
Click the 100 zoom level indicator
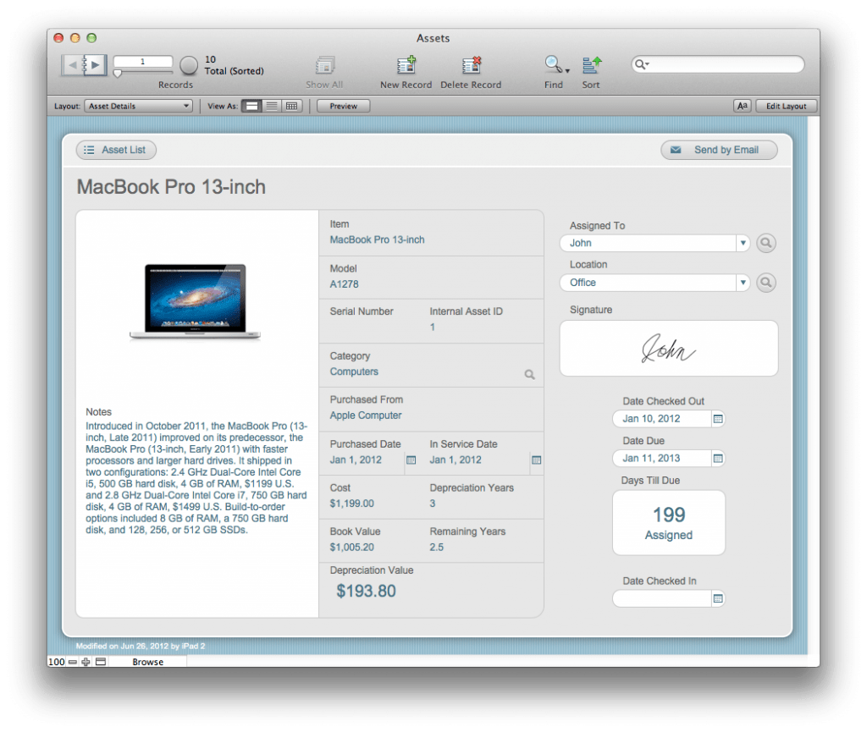(x=57, y=662)
